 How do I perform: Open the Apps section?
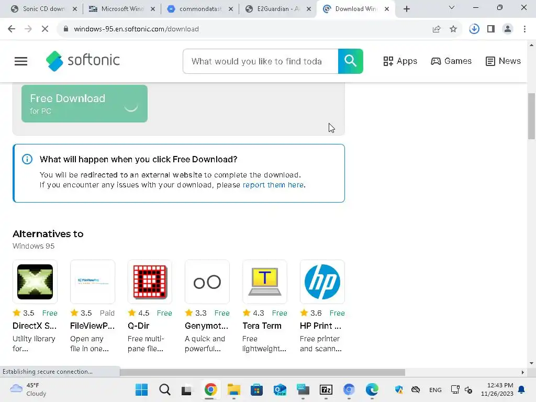pyautogui.click(x=400, y=61)
